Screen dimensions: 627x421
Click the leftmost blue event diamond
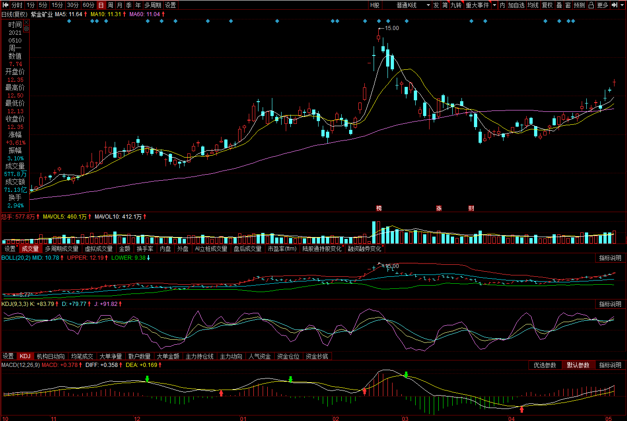[69, 21]
